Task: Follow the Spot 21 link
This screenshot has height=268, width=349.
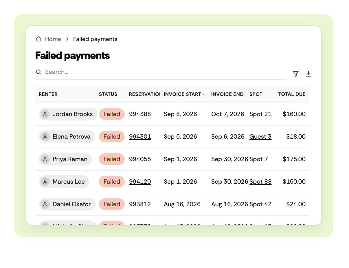Action: coord(260,114)
